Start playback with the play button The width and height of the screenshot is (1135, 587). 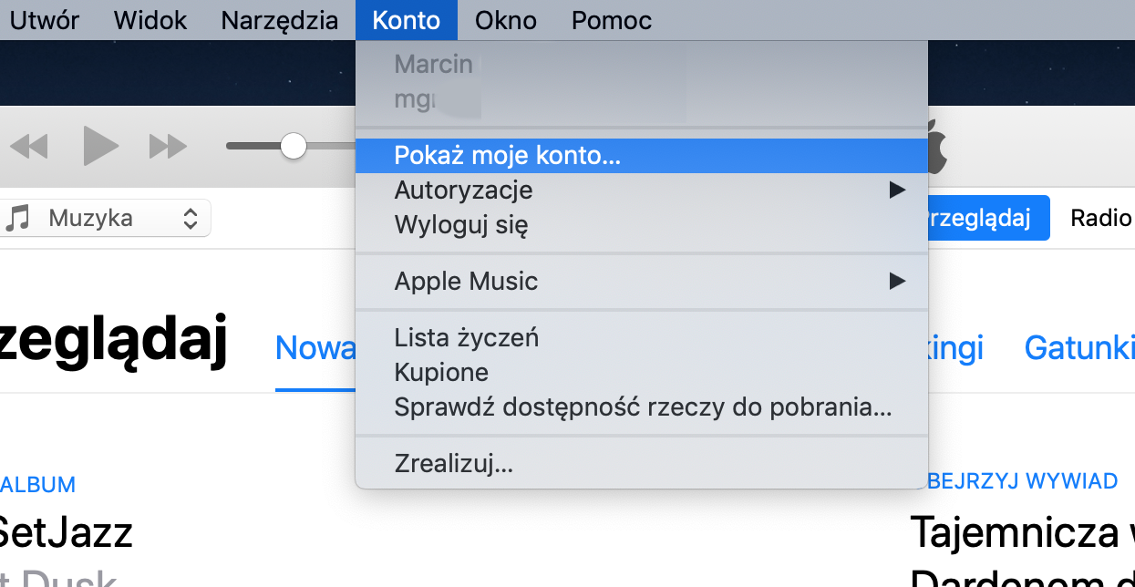tap(101, 146)
